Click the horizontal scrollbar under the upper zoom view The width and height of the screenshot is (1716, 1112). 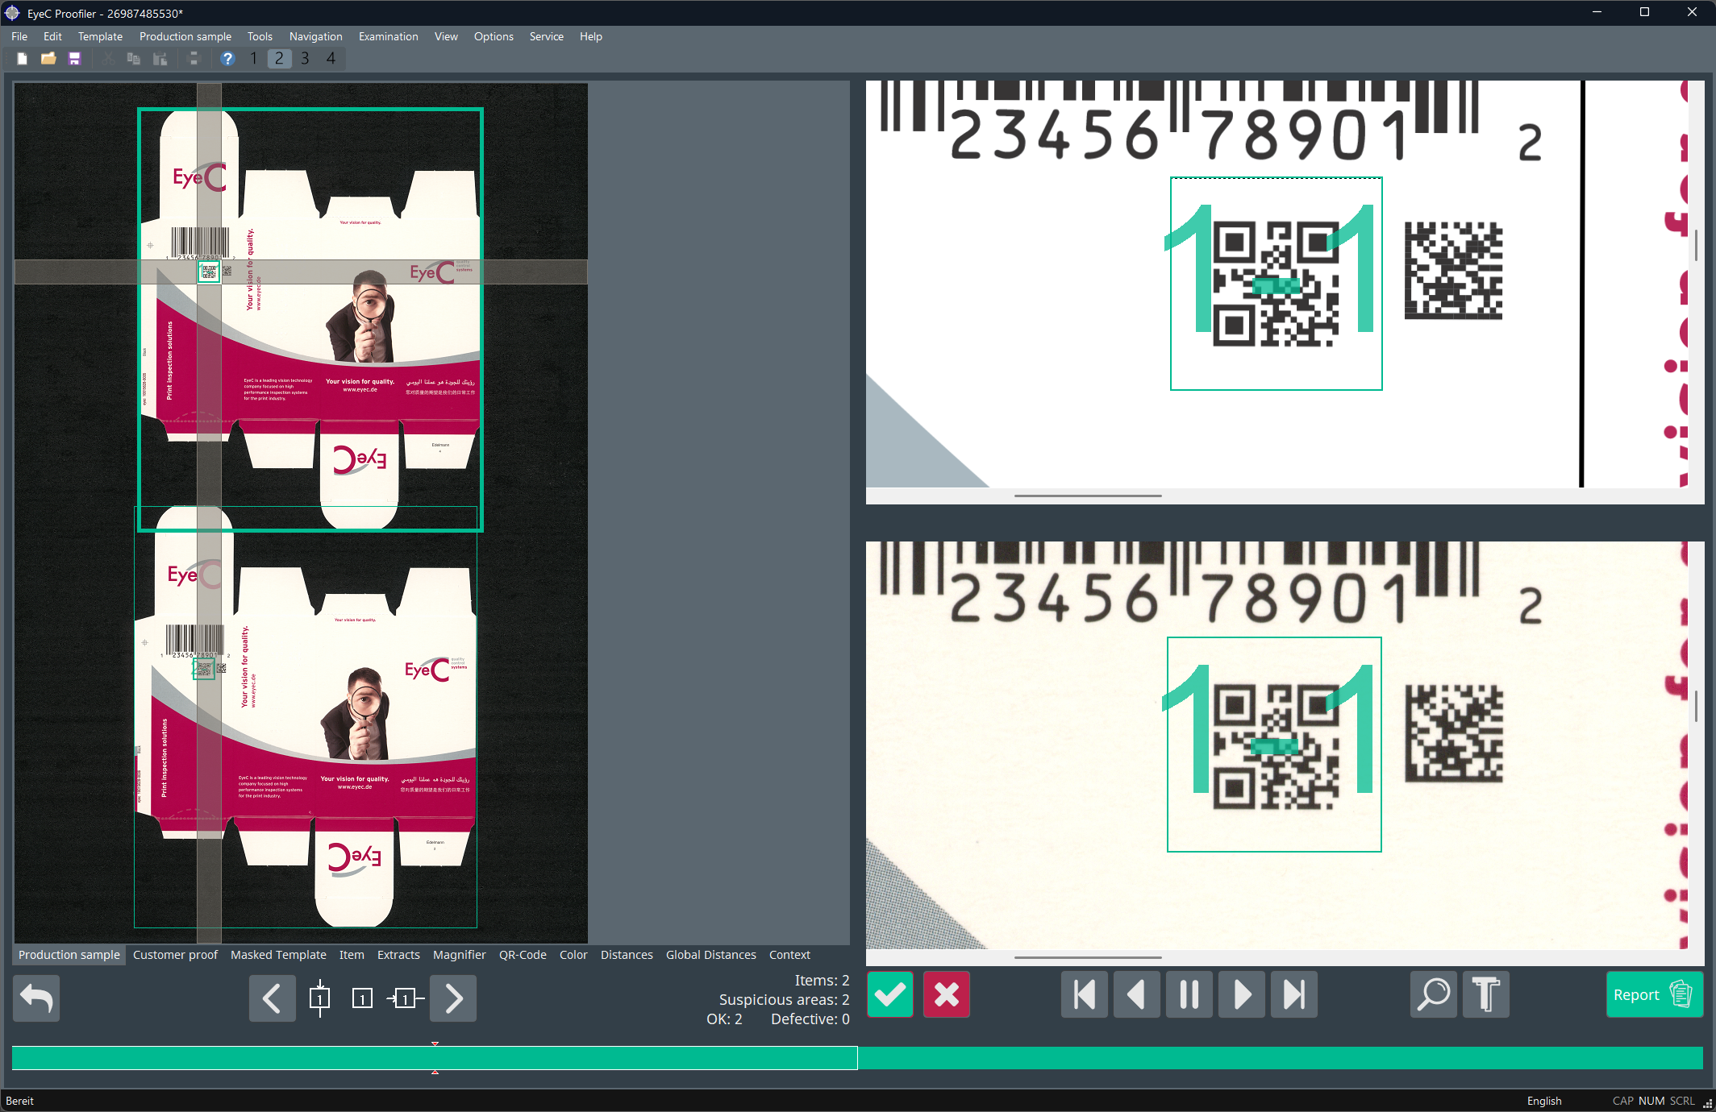(x=1088, y=496)
